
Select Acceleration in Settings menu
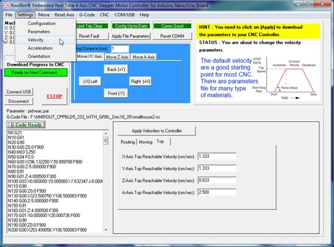[40, 48]
